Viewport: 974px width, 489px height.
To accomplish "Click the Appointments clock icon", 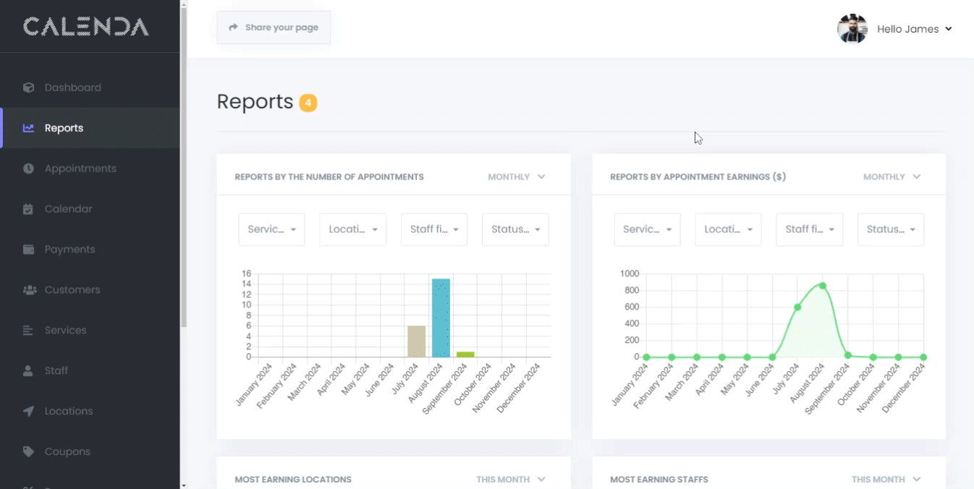I will [28, 169].
